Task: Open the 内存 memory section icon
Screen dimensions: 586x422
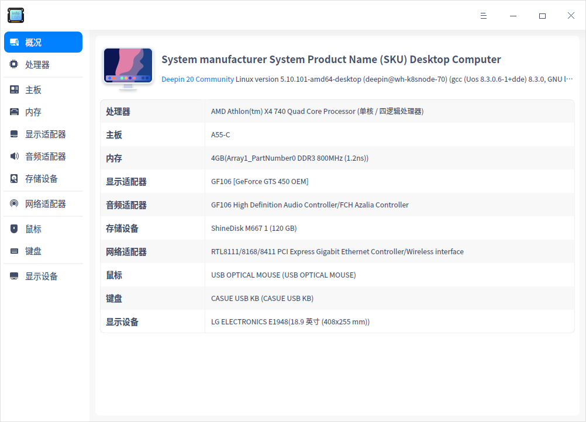Action: 13,111
